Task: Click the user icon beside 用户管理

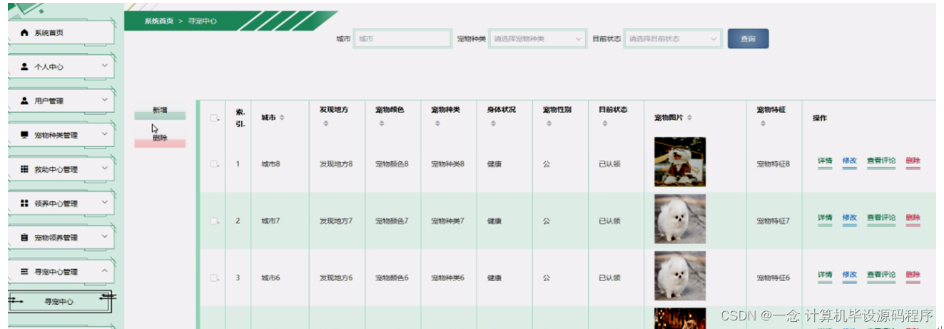Action: [24, 101]
